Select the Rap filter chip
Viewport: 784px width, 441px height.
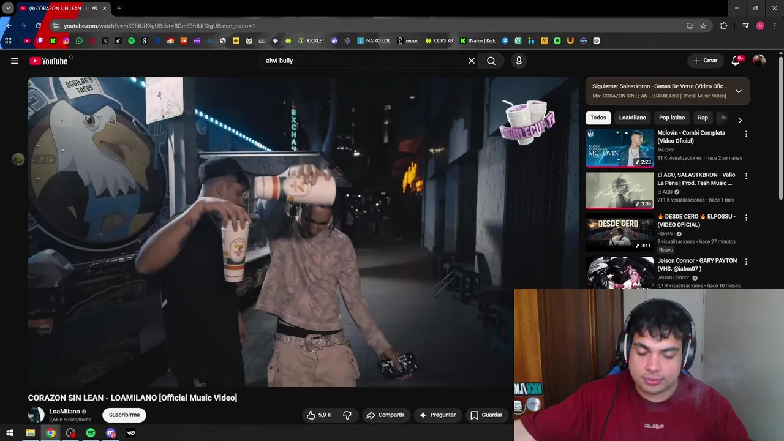tap(703, 118)
